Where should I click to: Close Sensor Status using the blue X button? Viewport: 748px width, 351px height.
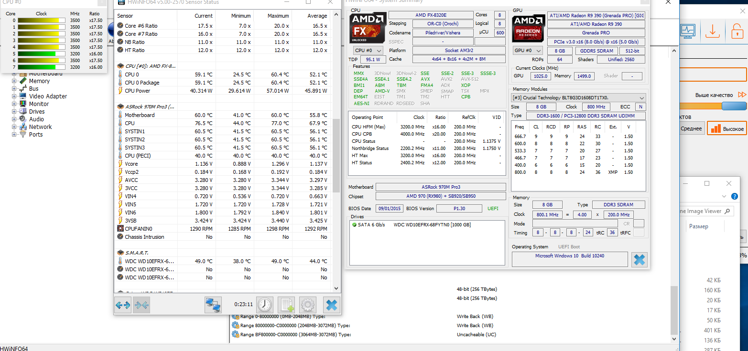click(x=331, y=304)
